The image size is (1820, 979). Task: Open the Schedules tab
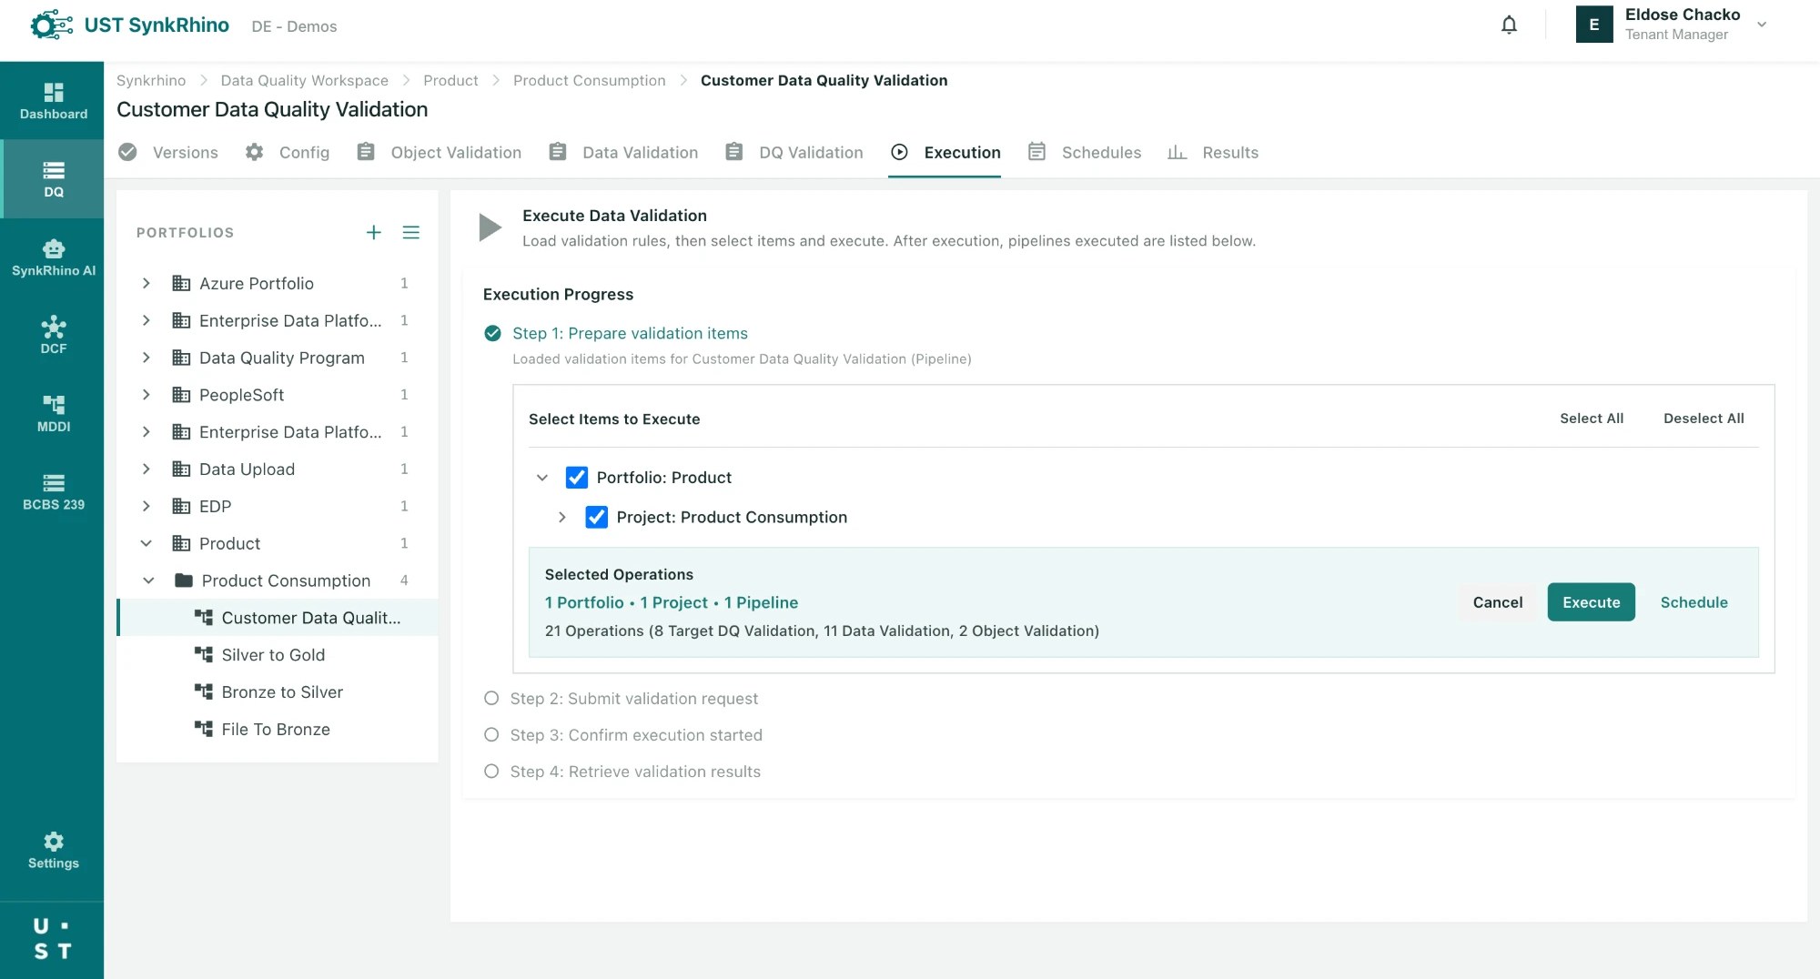click(x=1084, y=153)
